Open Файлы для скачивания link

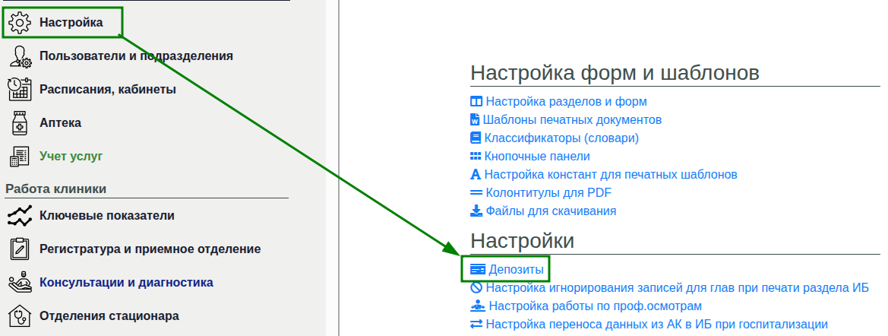tap(551, 211)
